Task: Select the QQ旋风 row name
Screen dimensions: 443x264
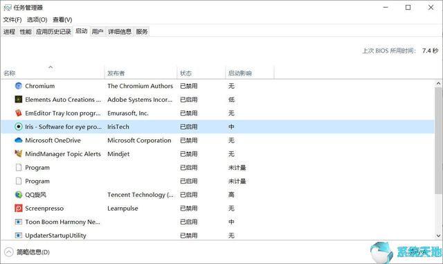Action: pos(35,195)
